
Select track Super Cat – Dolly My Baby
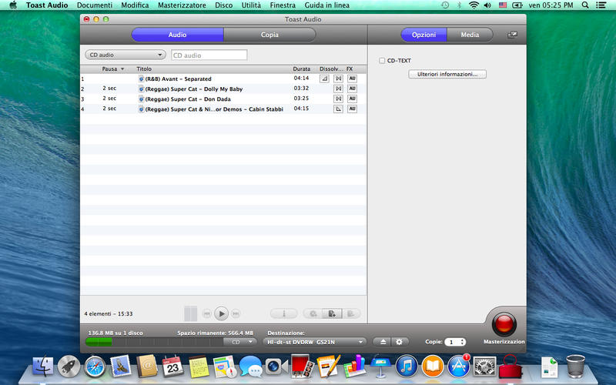pyautogui.click(x=223, y=89)
